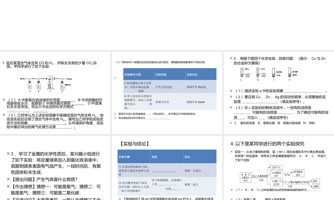Select the cell 溶液中含 Na2CO3
The height and width of the screenshot is (200, 334).
201,87
